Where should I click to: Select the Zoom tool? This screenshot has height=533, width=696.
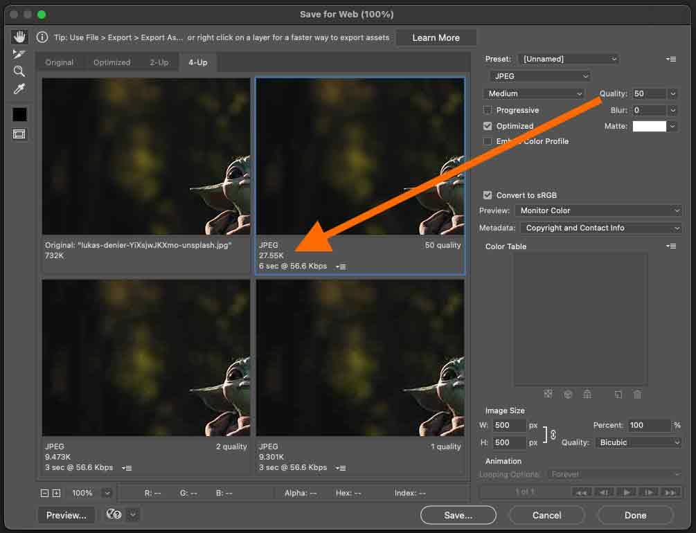pos(19,71)
